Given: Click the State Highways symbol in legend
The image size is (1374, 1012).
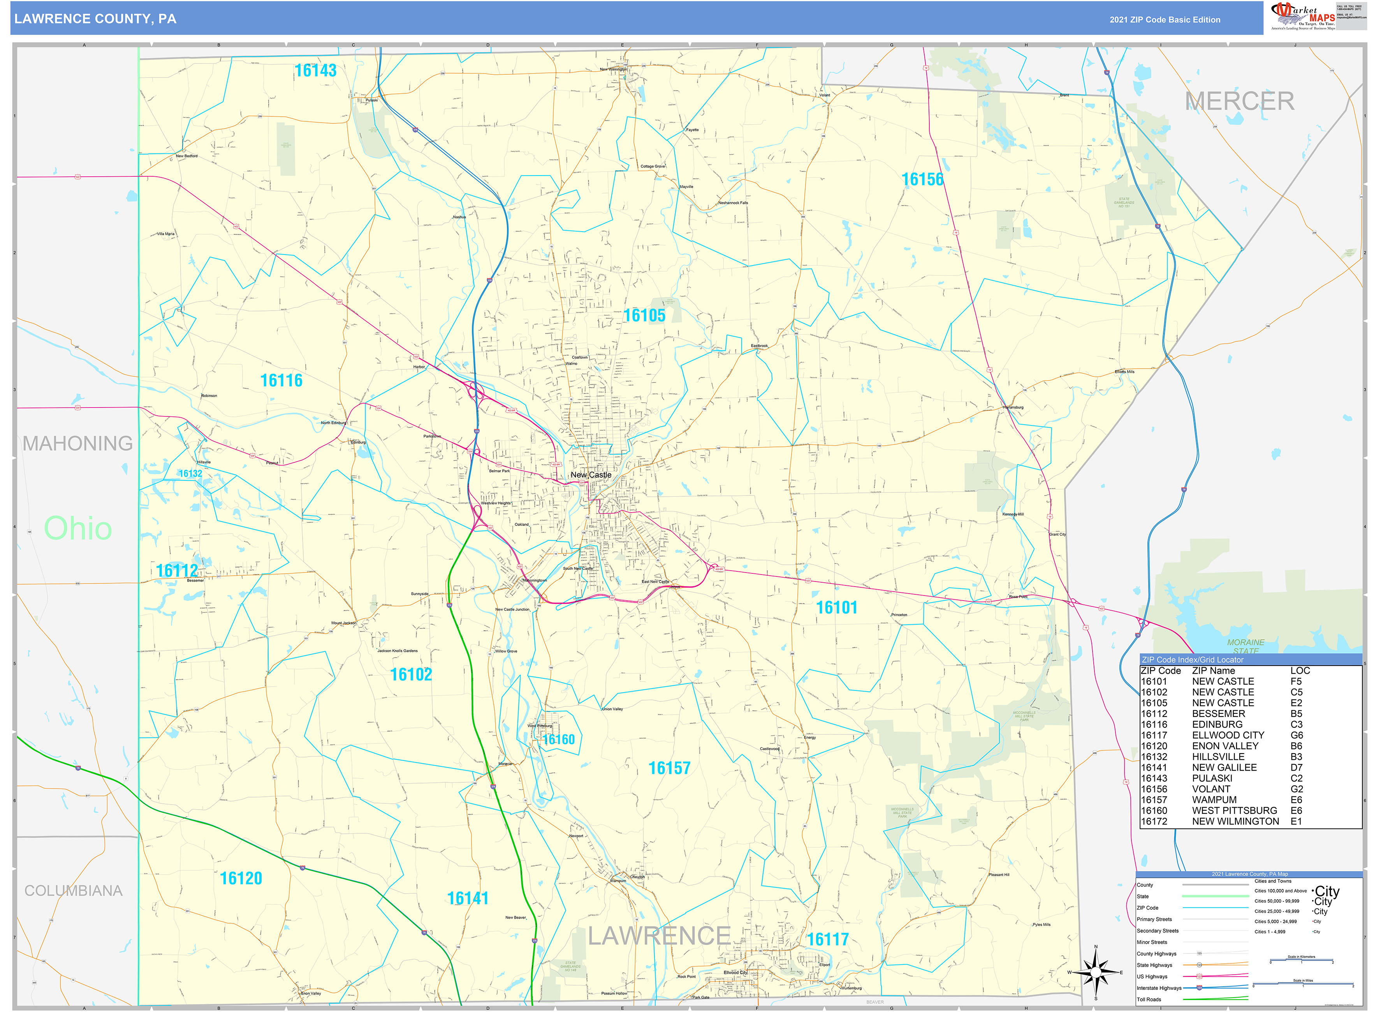Looking at the screenshot, I should (1200, 965).
